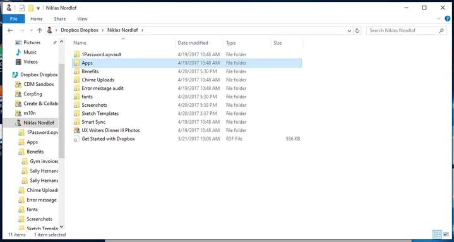
Task: Click Niklas Nordlof in the address breadcrumb
Action: point(122,30)
